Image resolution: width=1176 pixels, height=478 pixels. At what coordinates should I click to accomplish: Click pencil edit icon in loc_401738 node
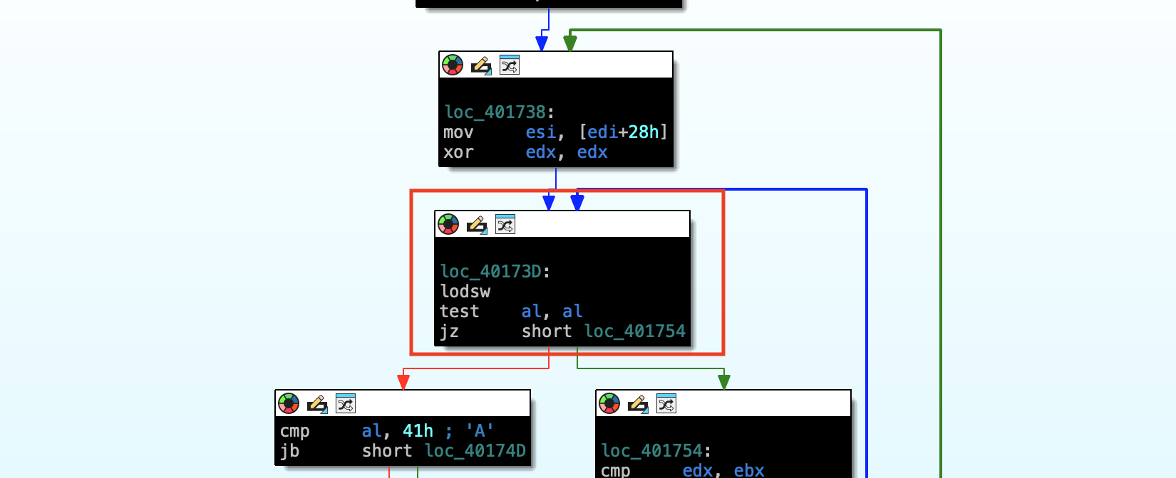(481, 65)
